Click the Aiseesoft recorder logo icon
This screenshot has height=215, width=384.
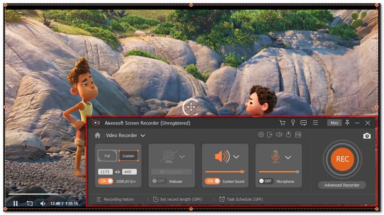coord(96,123)
